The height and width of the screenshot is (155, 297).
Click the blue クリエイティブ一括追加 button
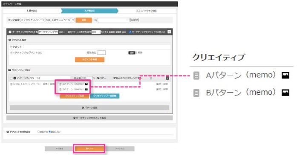(105, 96)
